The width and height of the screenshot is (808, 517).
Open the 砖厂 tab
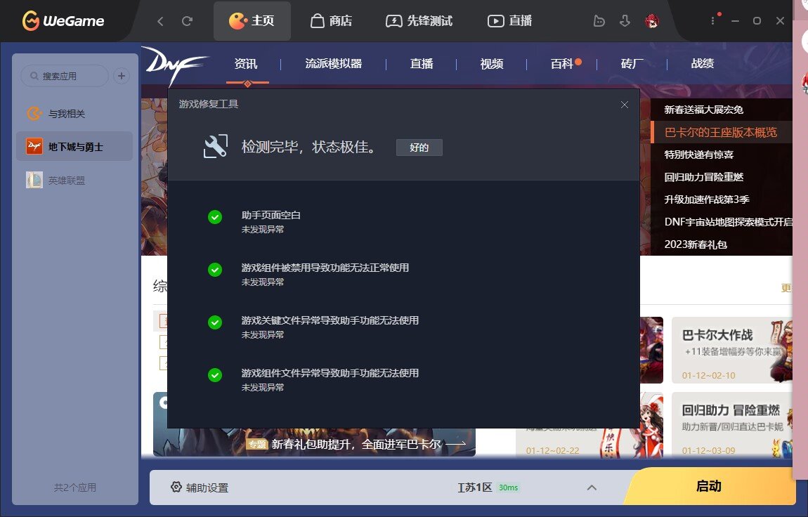tap(632, 64)
